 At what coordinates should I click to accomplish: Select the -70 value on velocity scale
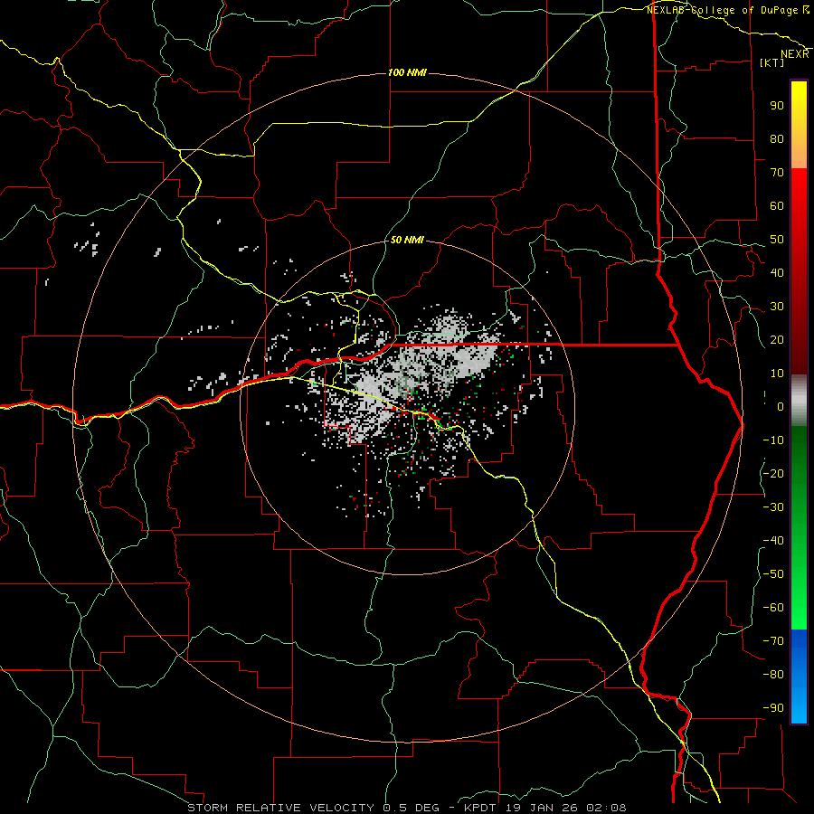pos(773,641)
